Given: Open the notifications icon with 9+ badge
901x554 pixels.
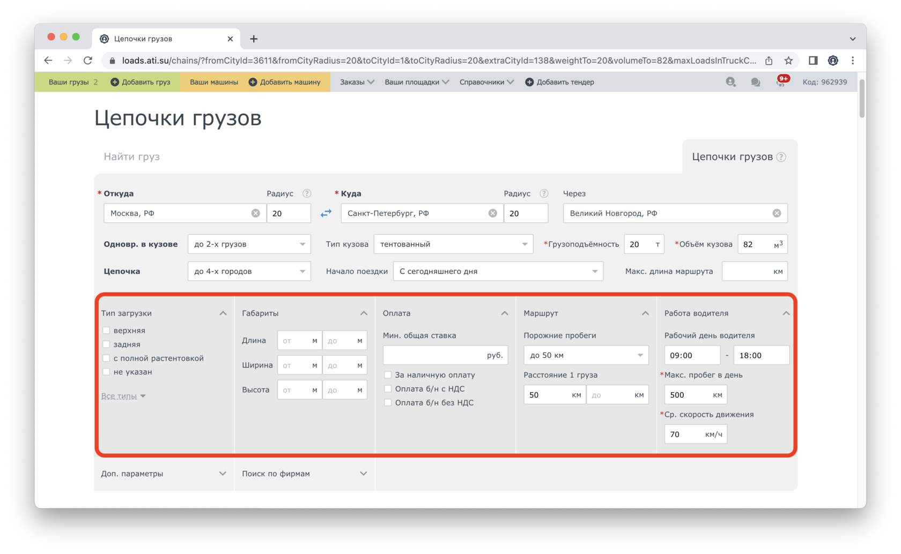Looking at the screenshot, I should point(781,81).
